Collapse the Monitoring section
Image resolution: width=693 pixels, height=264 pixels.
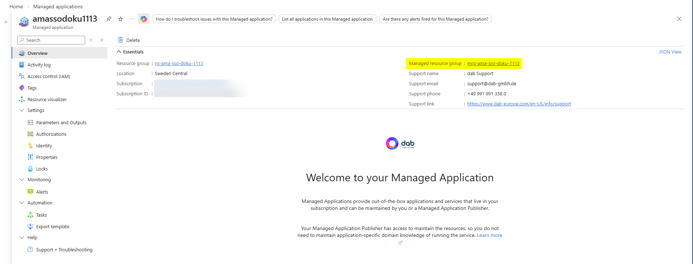pyautogui.click(x=22, y=180)
